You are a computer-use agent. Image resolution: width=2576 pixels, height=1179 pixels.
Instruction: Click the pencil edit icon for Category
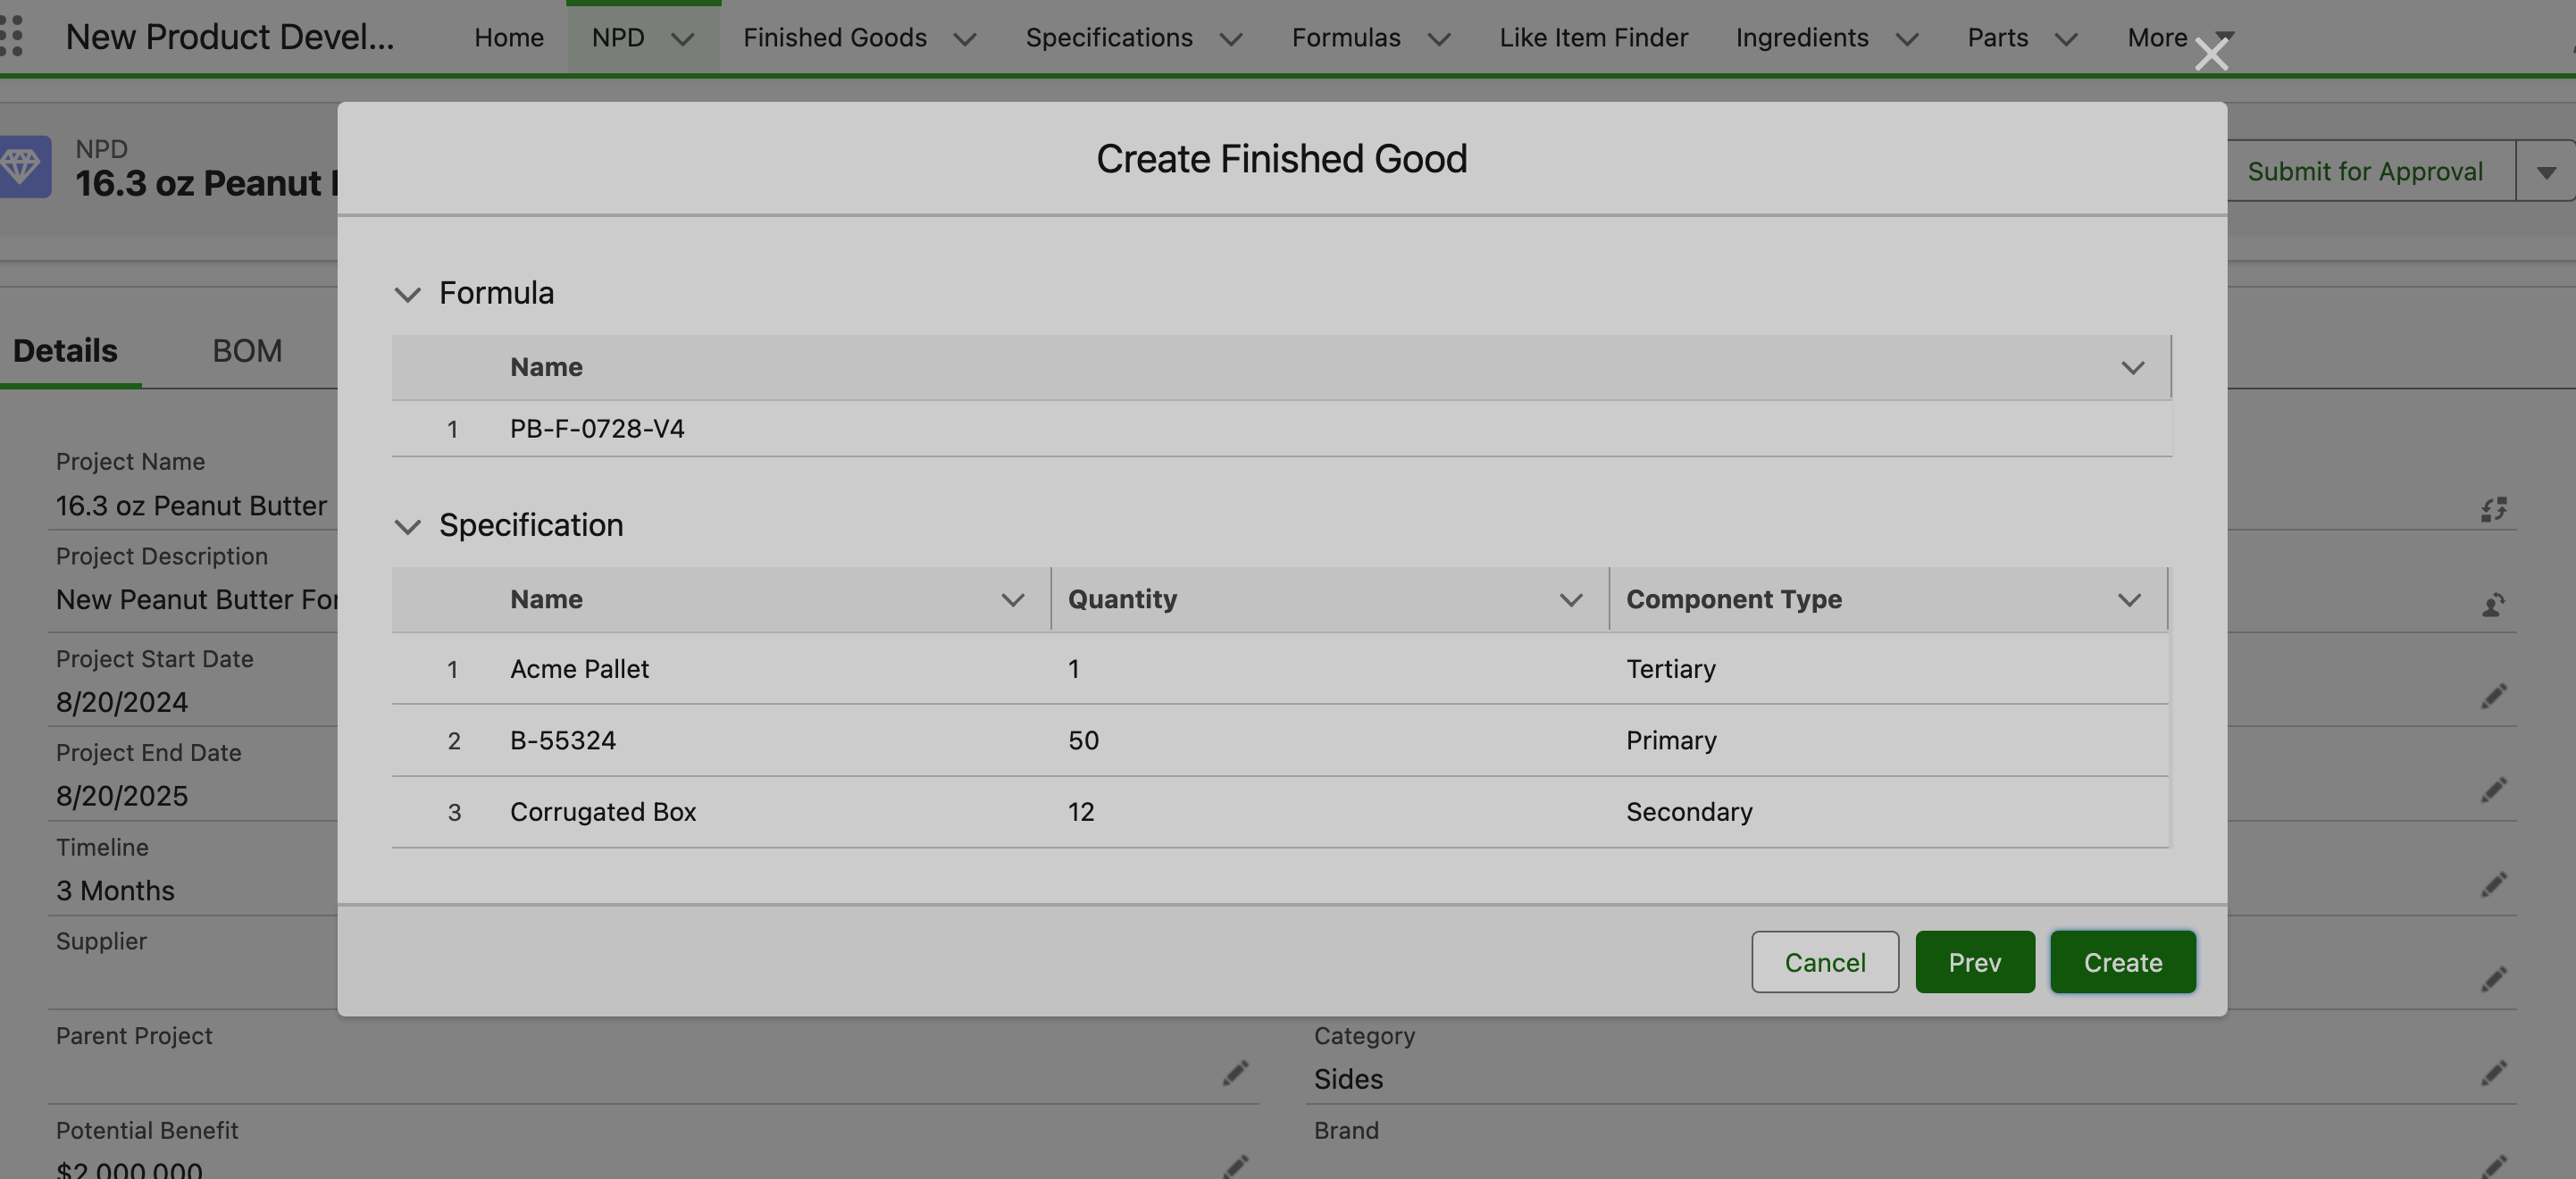click(x=2493, y=1073)
